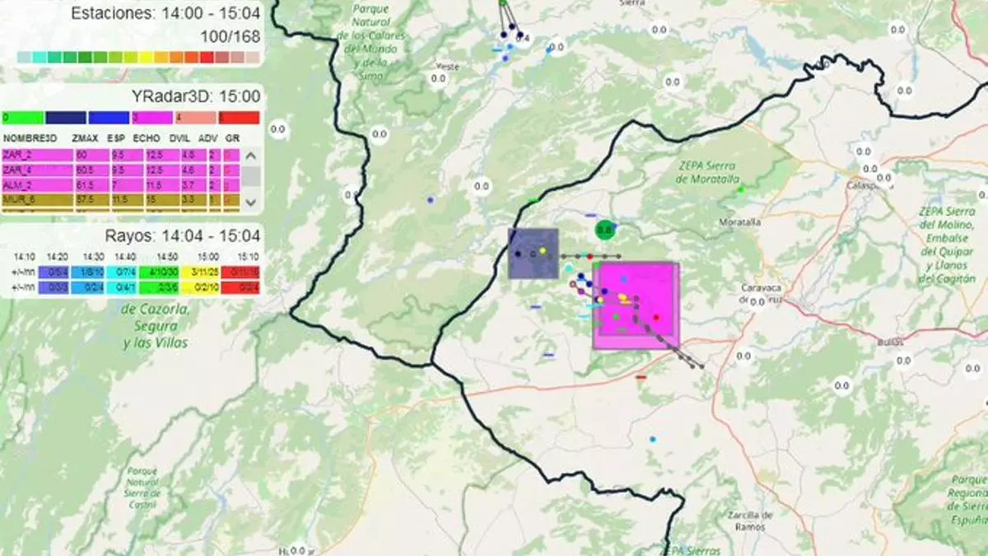Click the green level 0 YRadar3D swatch

coord(22,118)
